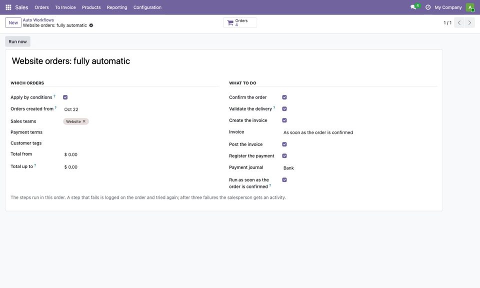Click the New button
Viewport: 480px width, 288px height.
pos(13,22)
